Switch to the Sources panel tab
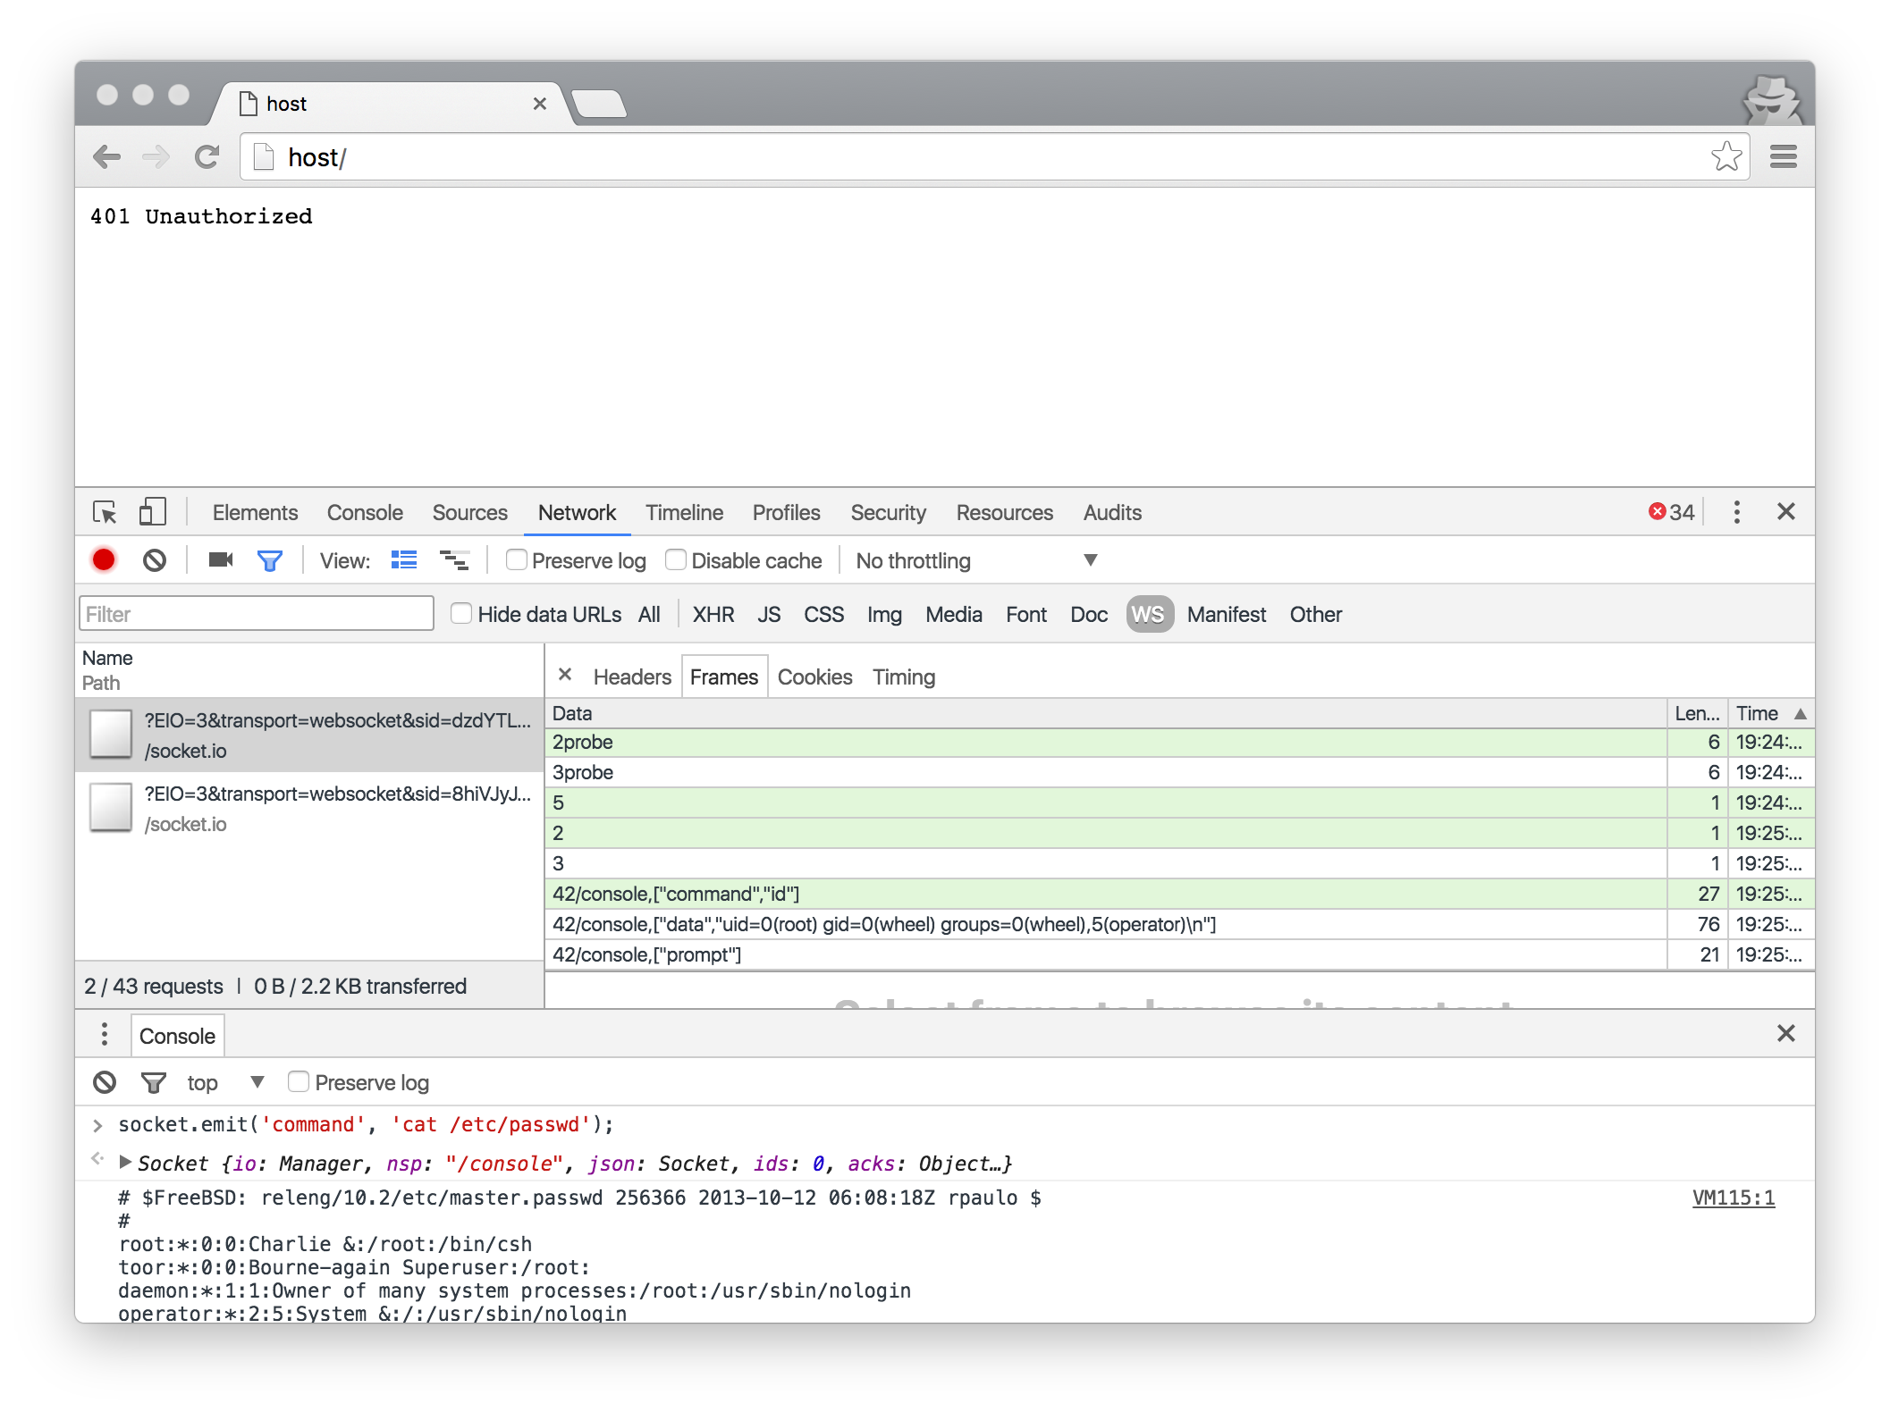Image resolution: width=1890 pixels, height=1412 pixels. coord(469,512)
